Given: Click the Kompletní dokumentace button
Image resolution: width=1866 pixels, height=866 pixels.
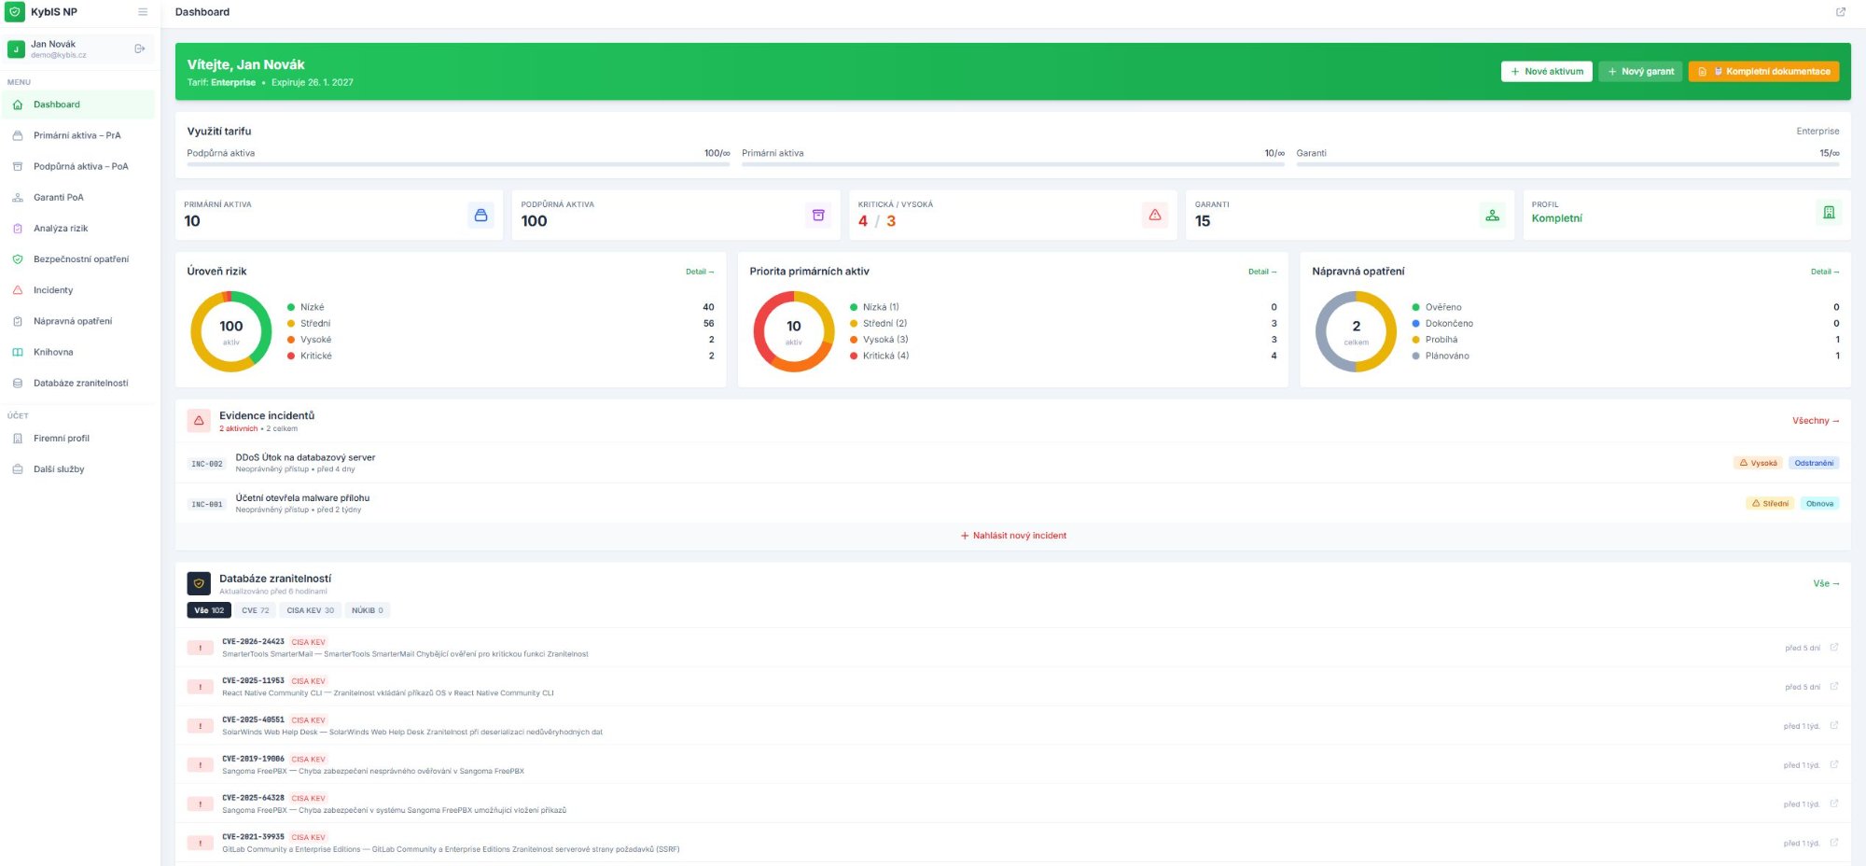Looking at the screenshot, I should pos(1765,70).
